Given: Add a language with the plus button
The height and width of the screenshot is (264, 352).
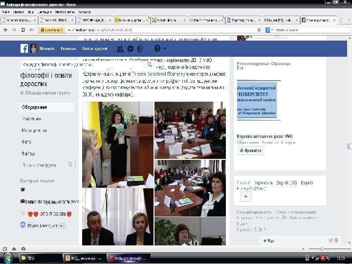Looking at the screenshot, I should 246,197.
